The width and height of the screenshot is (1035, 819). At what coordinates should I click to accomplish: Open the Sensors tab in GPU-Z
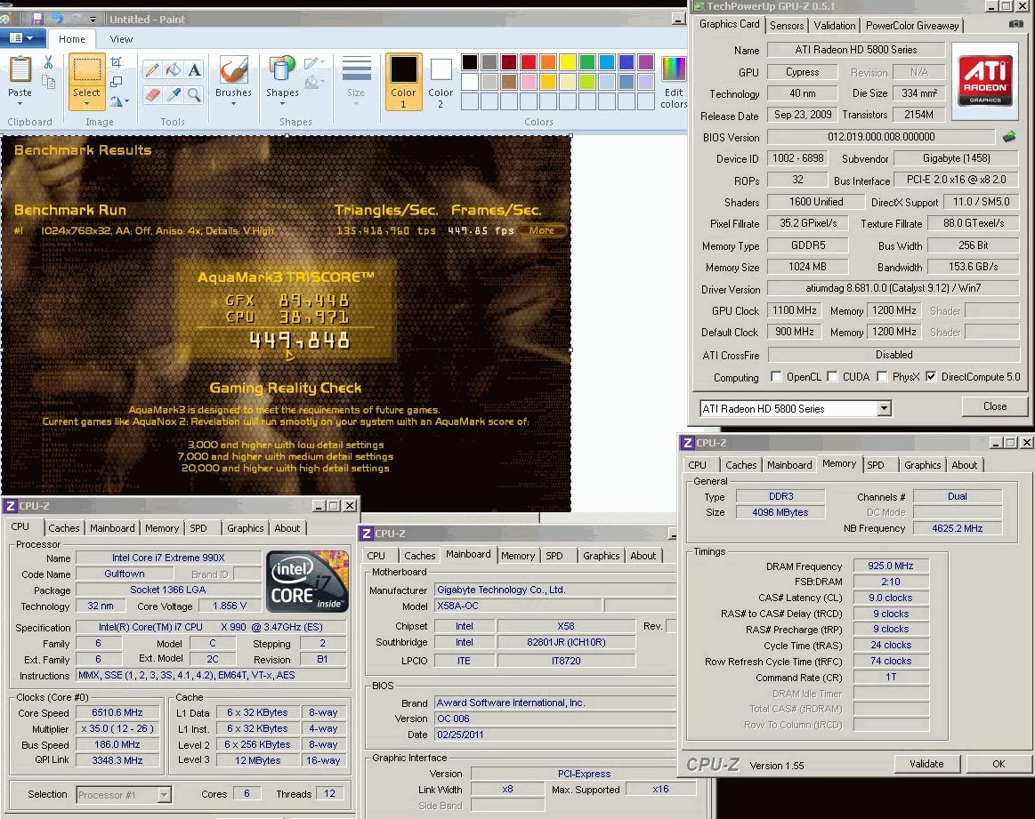point(787,26)
